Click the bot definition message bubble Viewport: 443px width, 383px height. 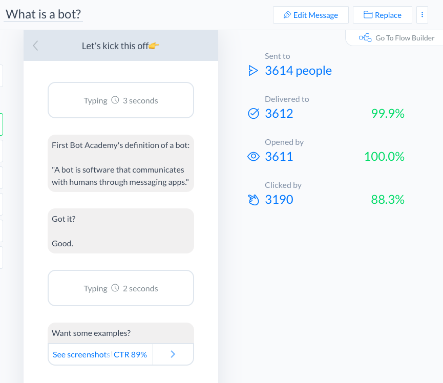tap(121, 163)
